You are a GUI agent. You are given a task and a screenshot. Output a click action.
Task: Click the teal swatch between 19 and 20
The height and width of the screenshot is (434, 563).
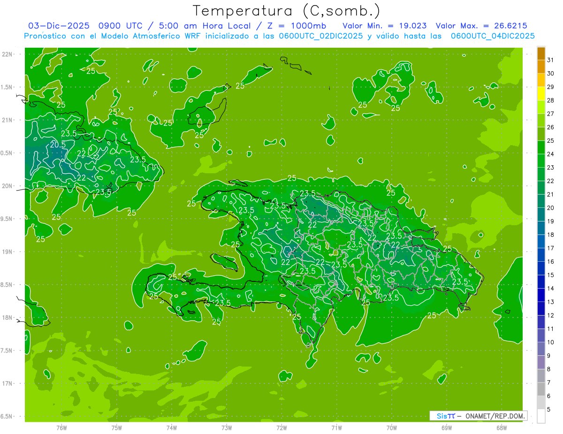point(541,215)
